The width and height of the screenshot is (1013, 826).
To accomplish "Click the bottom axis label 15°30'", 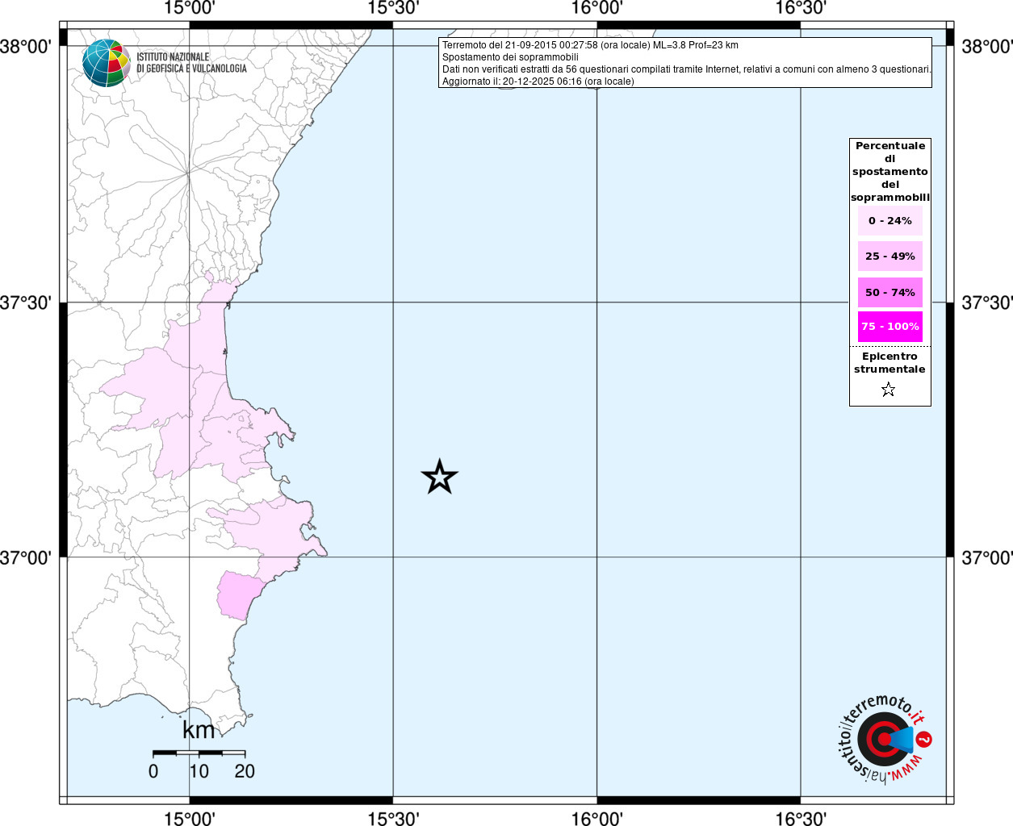I will [x=393, y=819].
